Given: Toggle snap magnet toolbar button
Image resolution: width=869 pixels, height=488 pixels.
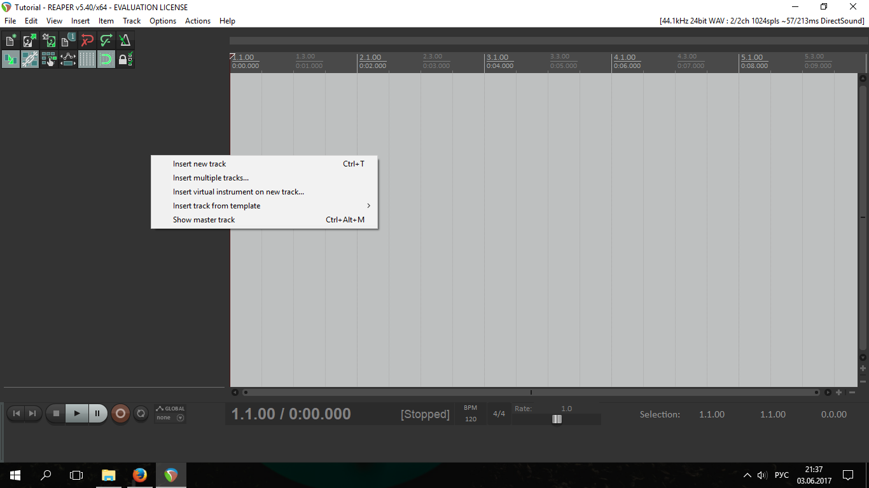Looking at the screenshot, I should click(106, 60).
